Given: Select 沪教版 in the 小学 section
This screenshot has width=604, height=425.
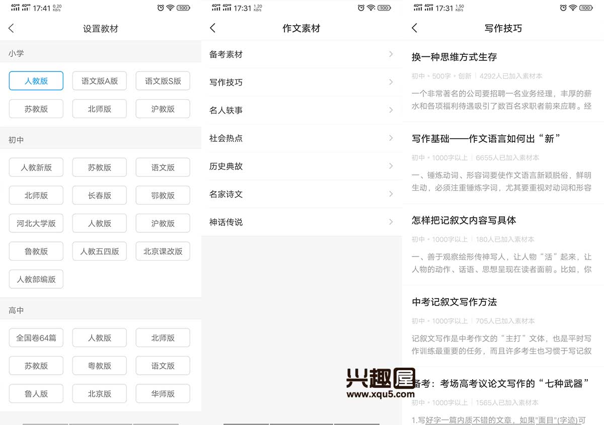Looking at the screenshot, I should pyautogui.click(x=163, y=109).
